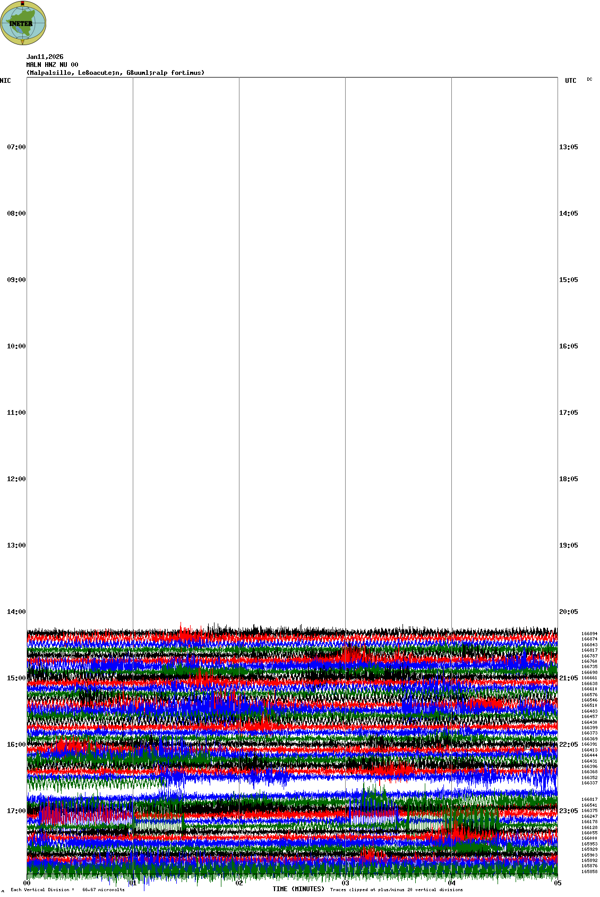Select the 10:00 local time marker

coord(16,346)
